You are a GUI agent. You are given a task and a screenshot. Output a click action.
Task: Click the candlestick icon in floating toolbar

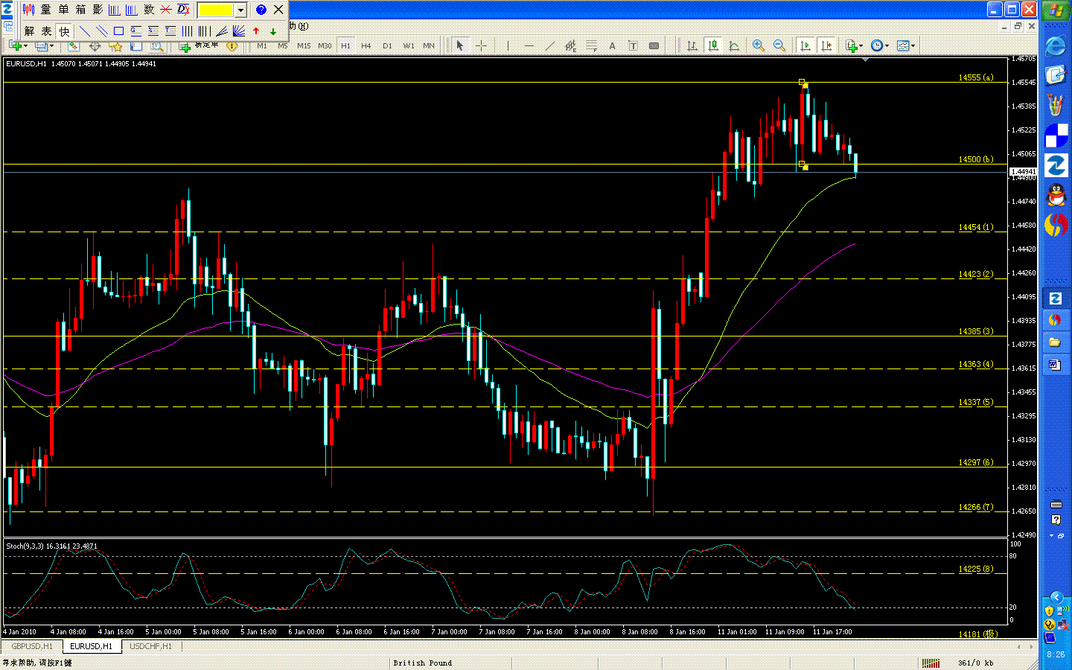click(29, 10)
